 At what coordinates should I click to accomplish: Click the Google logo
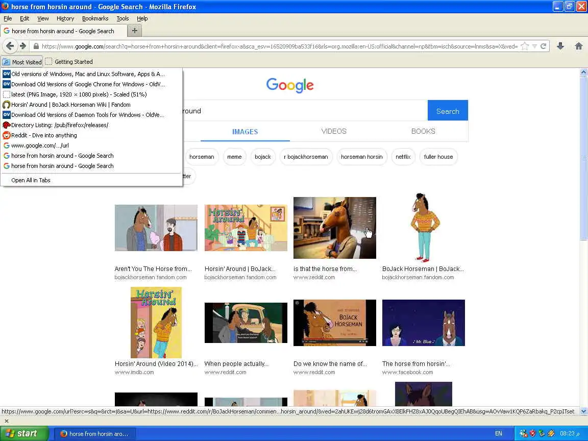[x=290, y=86]
